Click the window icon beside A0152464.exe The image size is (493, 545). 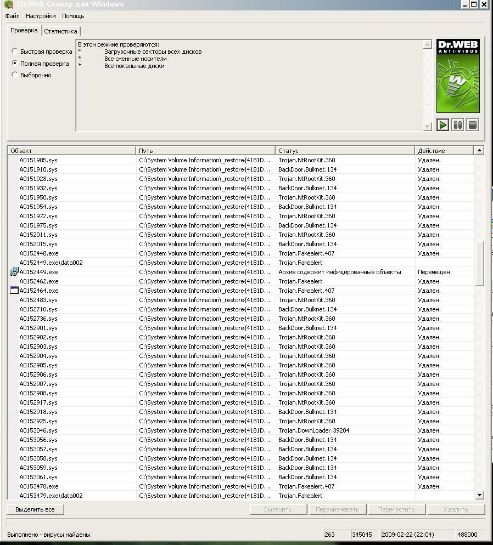14,291
